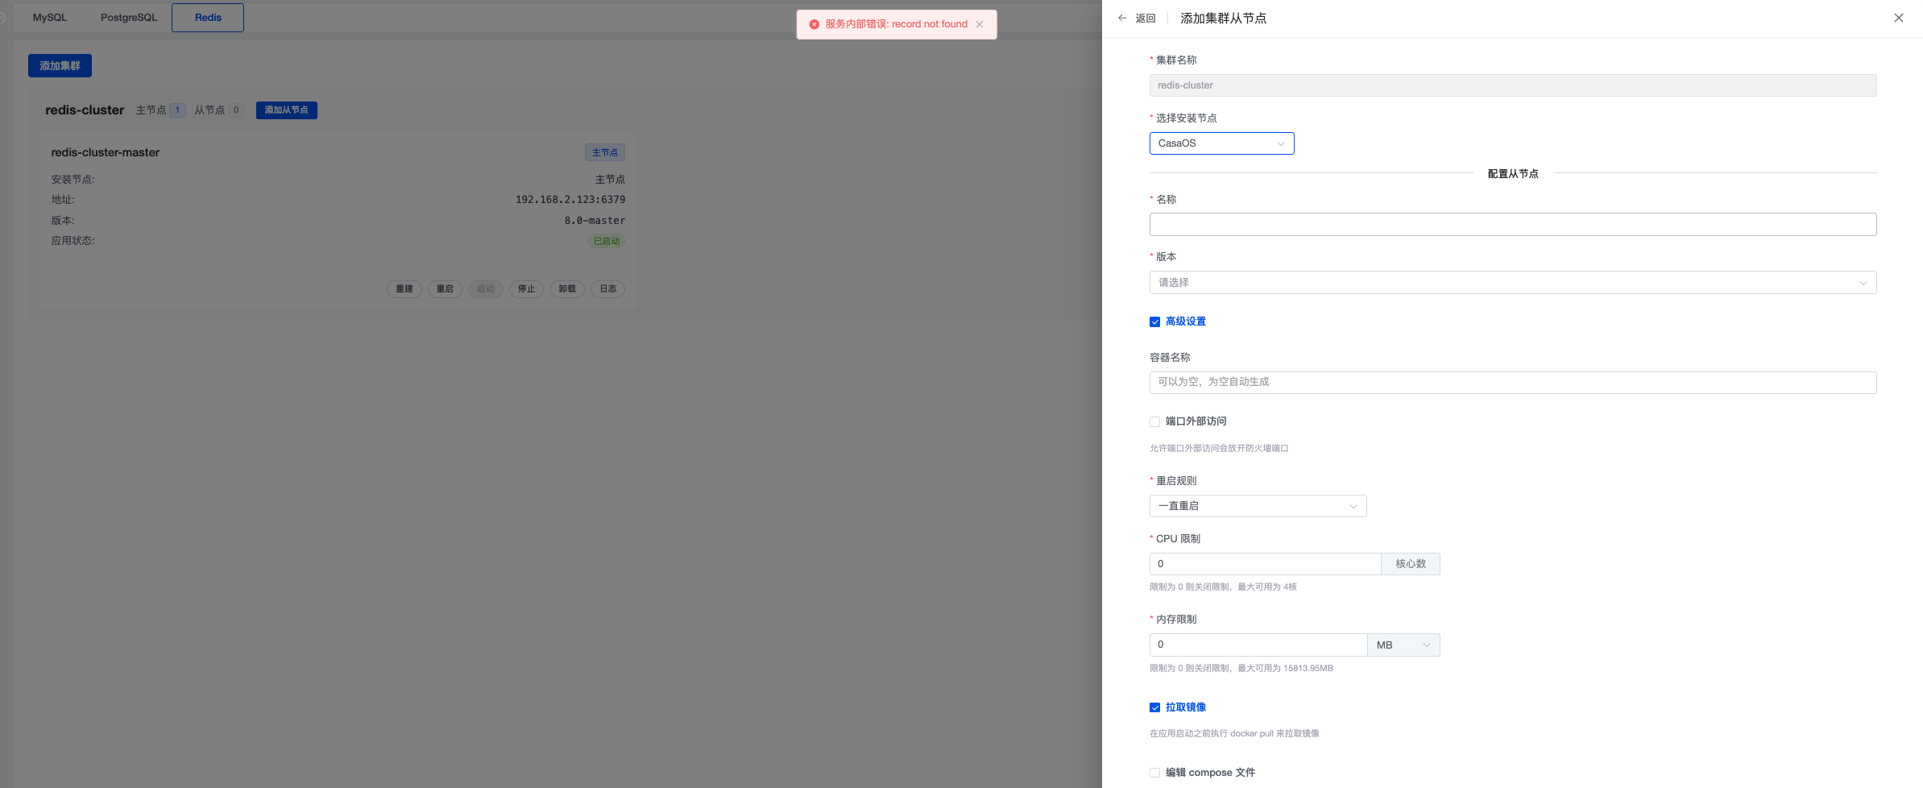
Task: Click the disabled redis-cluster name field
Action: pyautogui.click(x=1513, y=85)
